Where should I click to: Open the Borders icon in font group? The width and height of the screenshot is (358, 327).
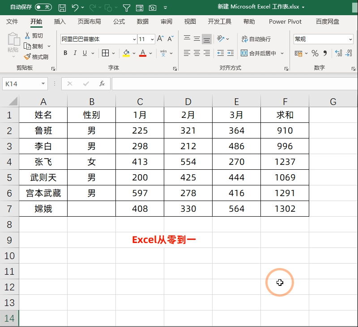[106, 53]
